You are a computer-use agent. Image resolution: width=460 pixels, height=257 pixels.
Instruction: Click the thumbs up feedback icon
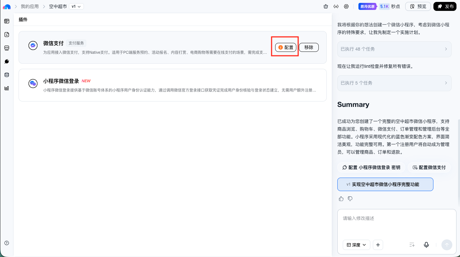coord(341,199)
